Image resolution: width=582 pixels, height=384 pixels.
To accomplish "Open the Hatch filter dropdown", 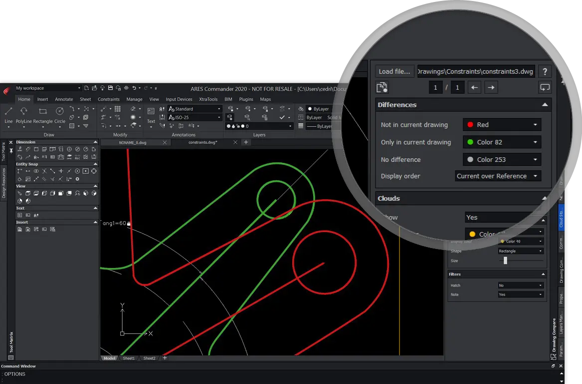I will coord(521,285).
